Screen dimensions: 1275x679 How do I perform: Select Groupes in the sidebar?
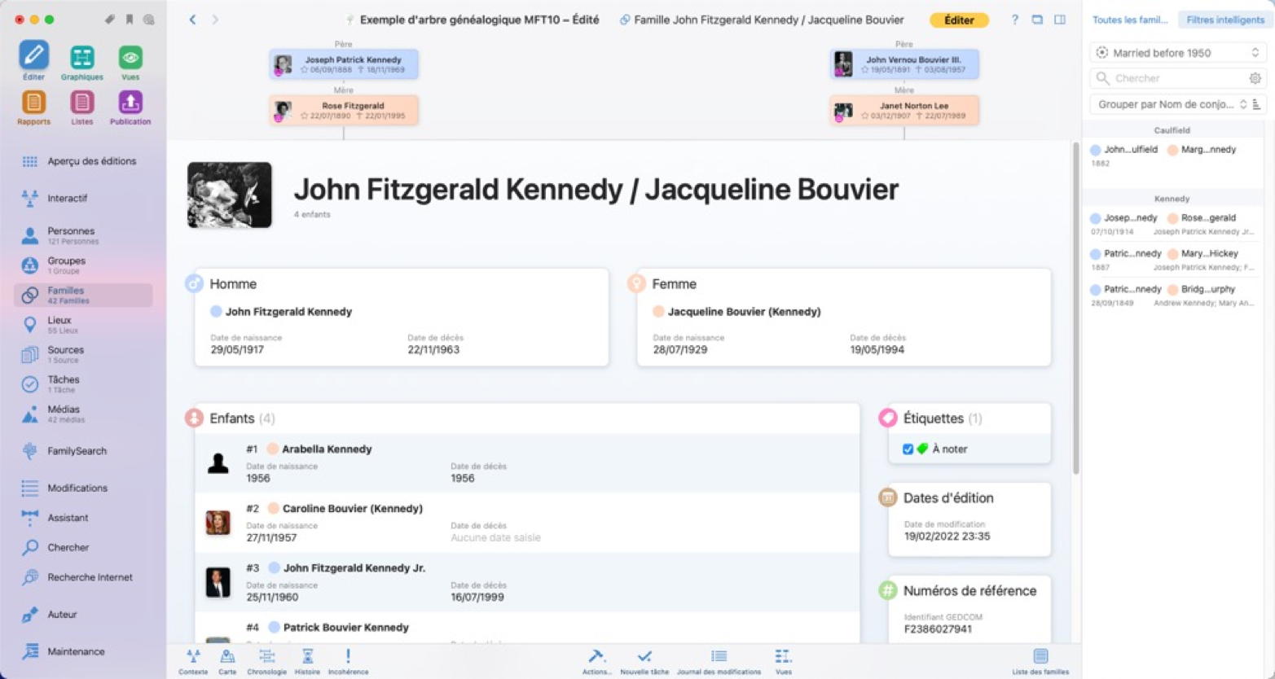[x=83, y=265]
